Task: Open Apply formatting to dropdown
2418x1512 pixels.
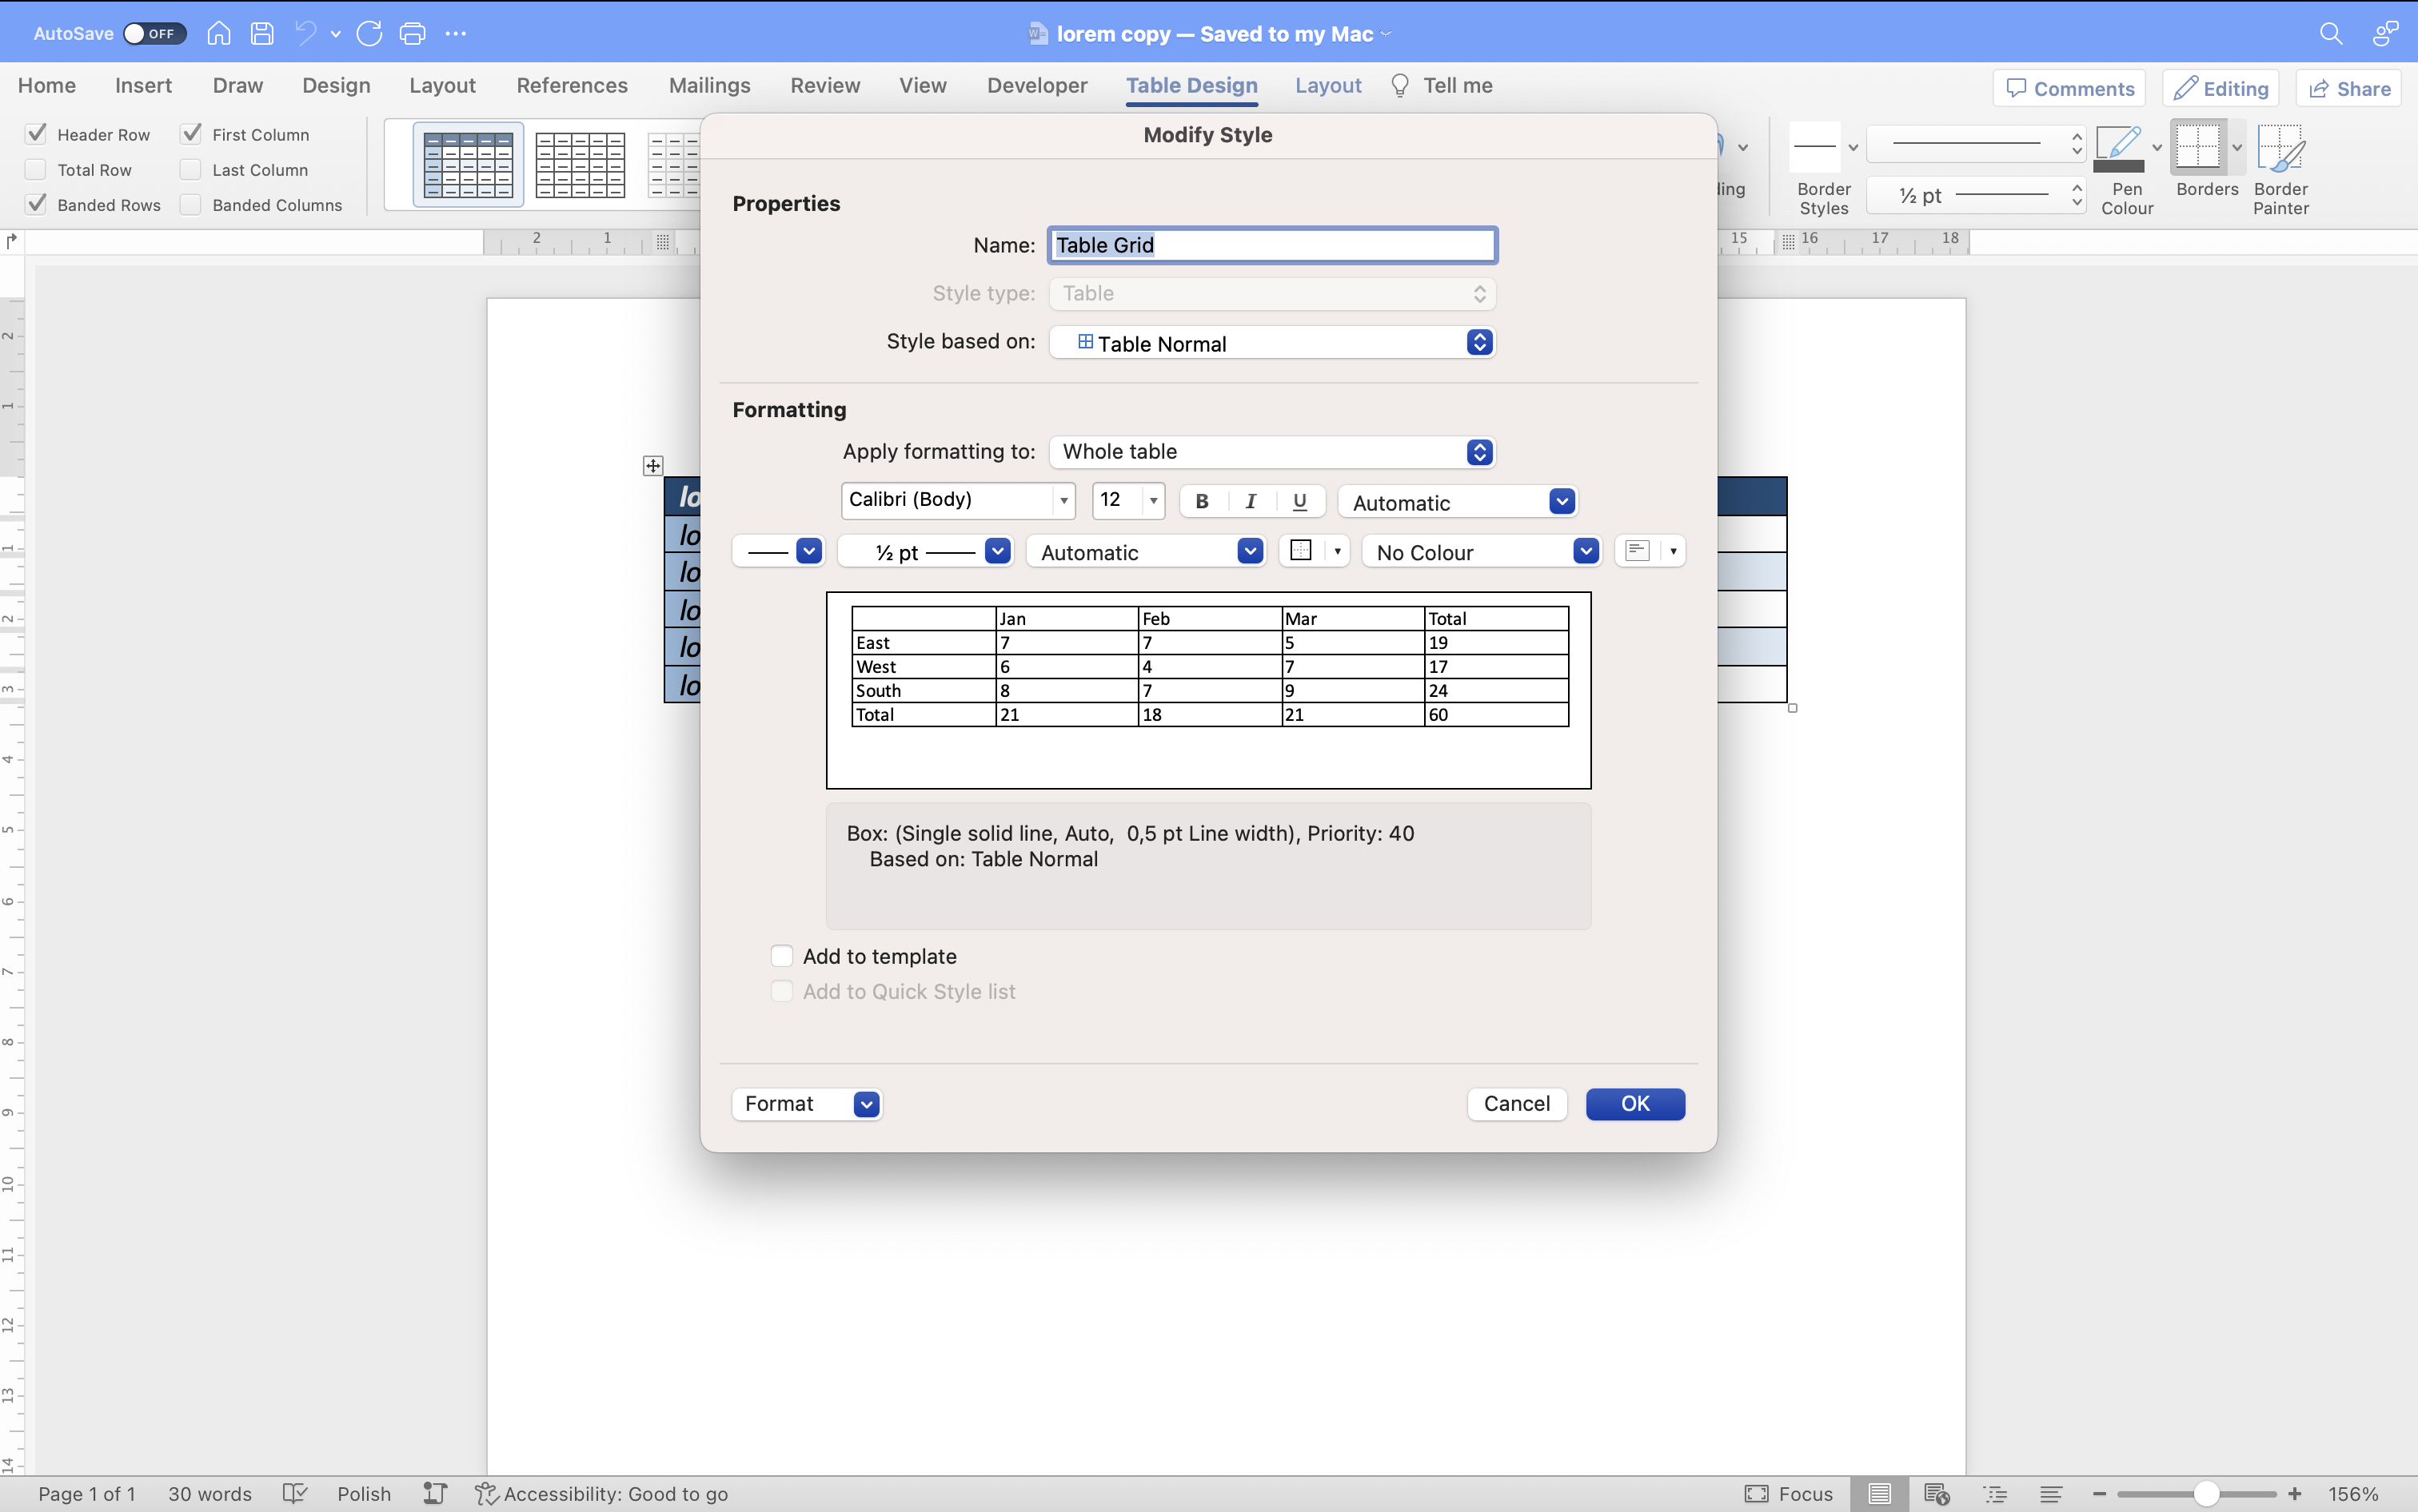Action: coord(1272,452)
